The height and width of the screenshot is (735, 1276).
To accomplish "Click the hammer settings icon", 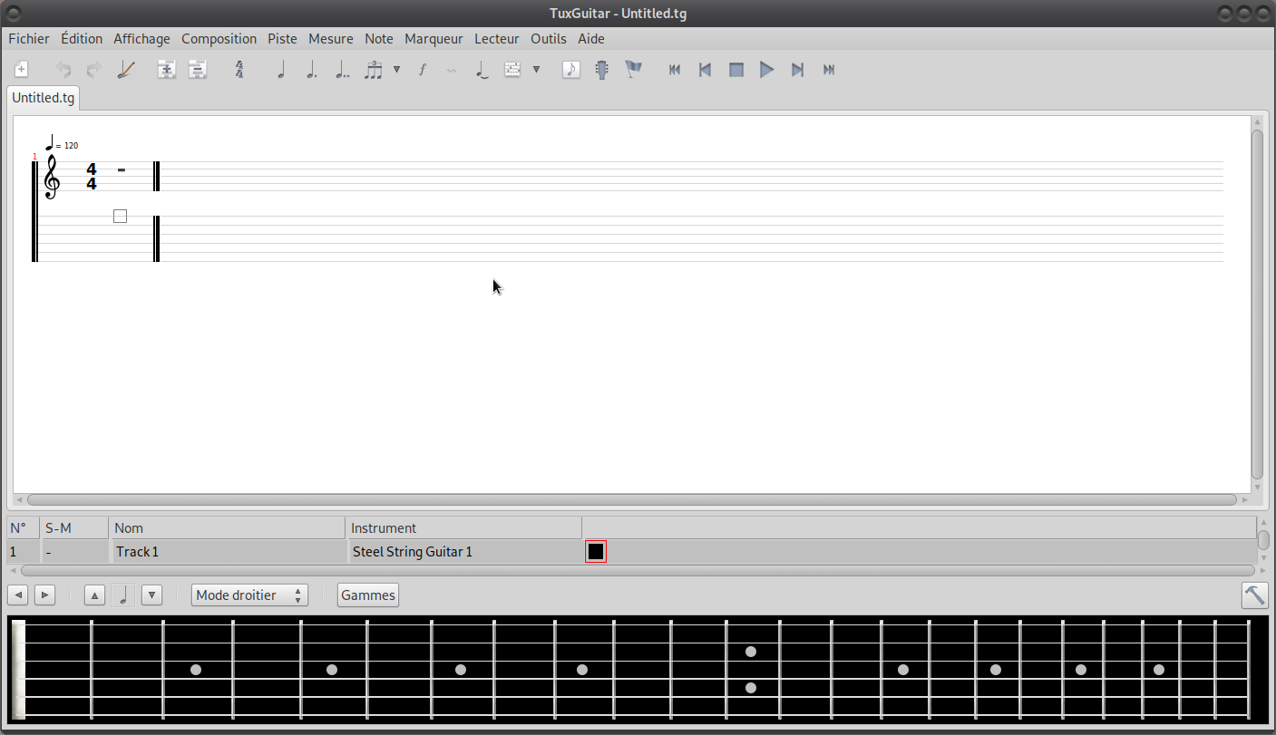I will (x=1254, y=595).
